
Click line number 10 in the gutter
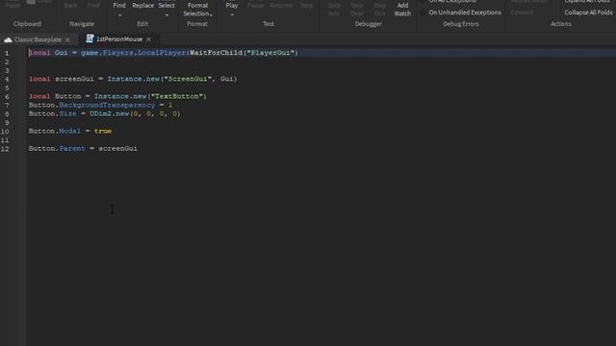coord(5,132)
